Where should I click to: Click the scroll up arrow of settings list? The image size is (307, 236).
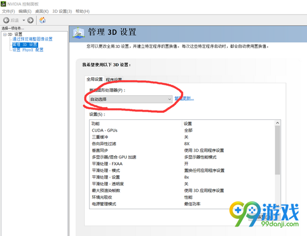[277, 123]
